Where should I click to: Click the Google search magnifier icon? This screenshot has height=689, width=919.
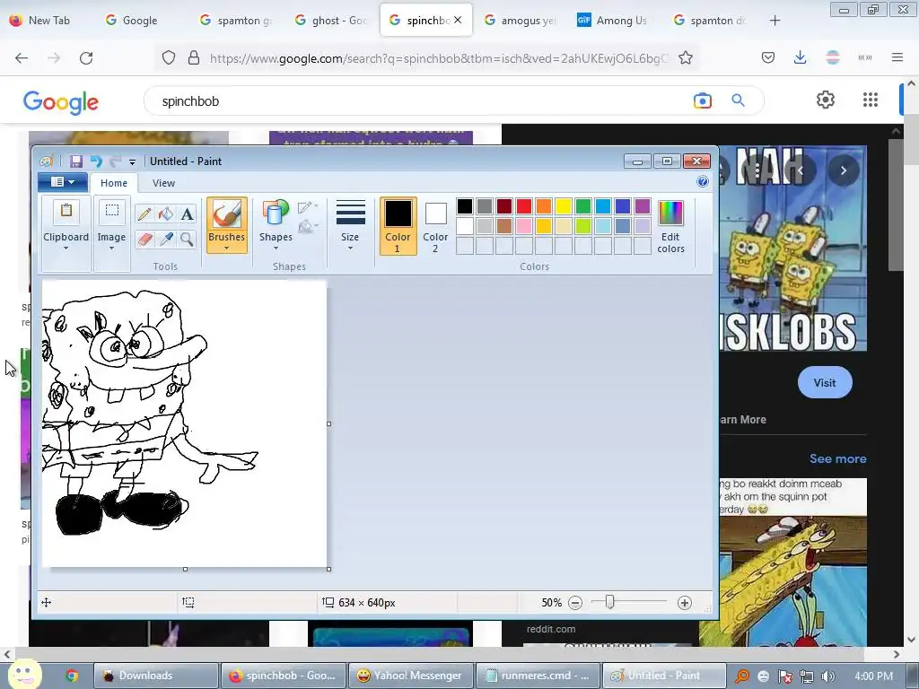738,100
